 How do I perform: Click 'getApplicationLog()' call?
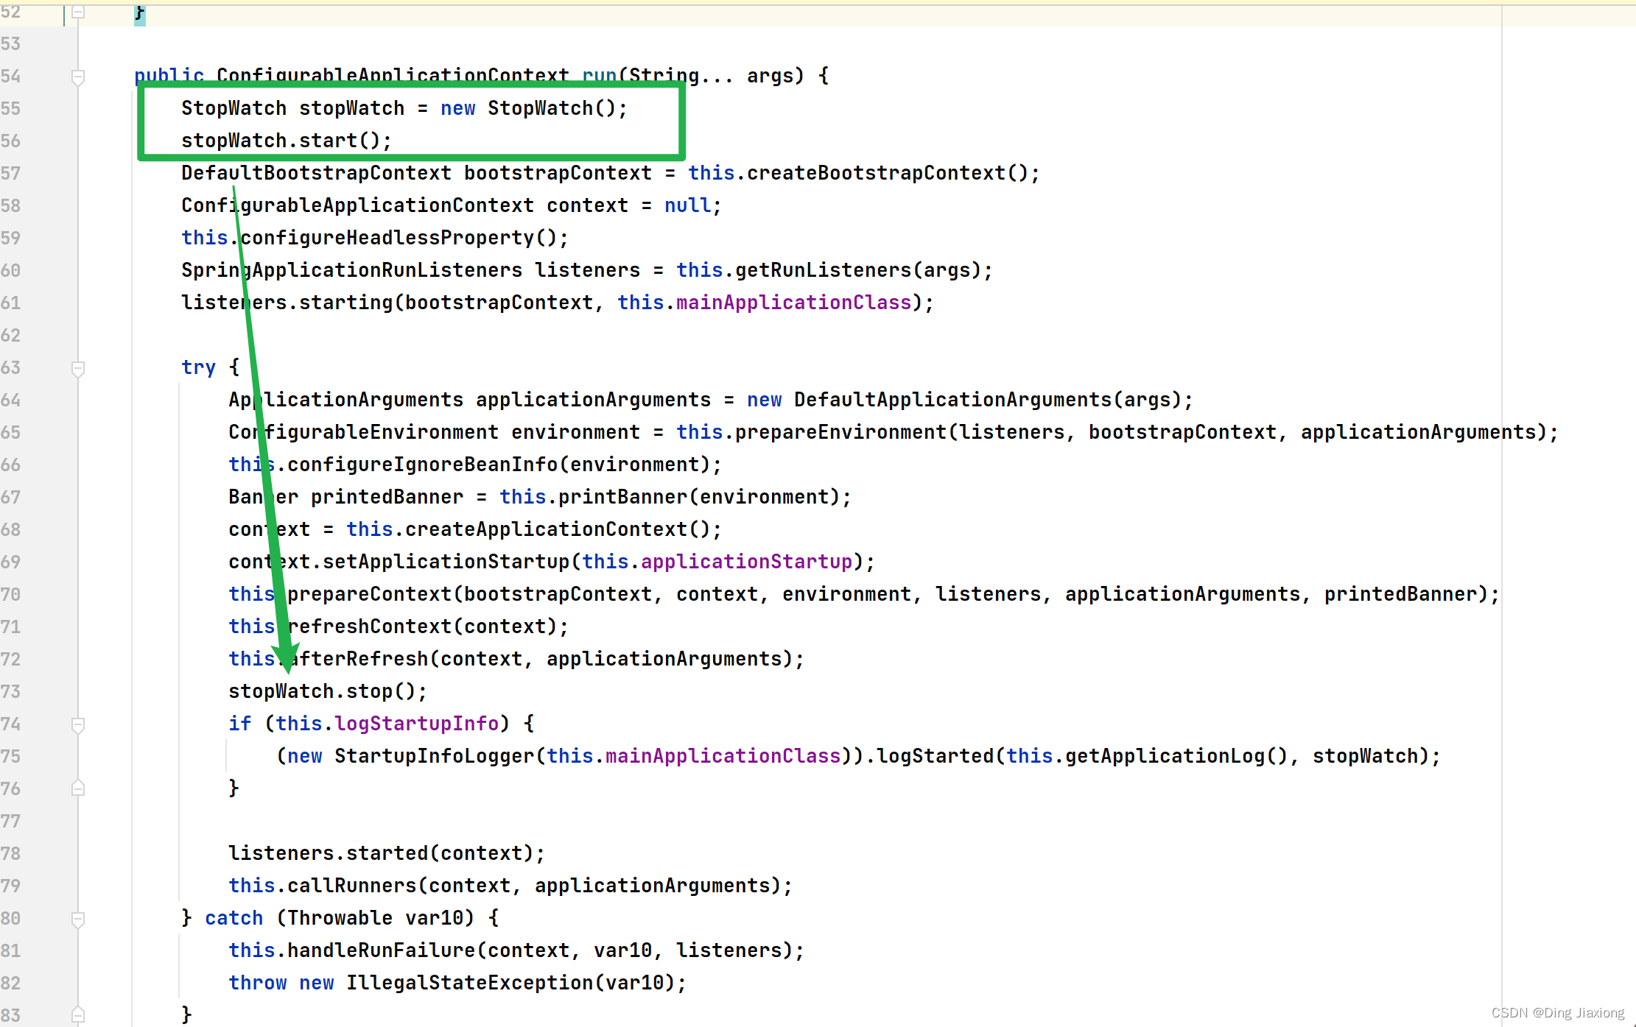(x=1176, y=756)
